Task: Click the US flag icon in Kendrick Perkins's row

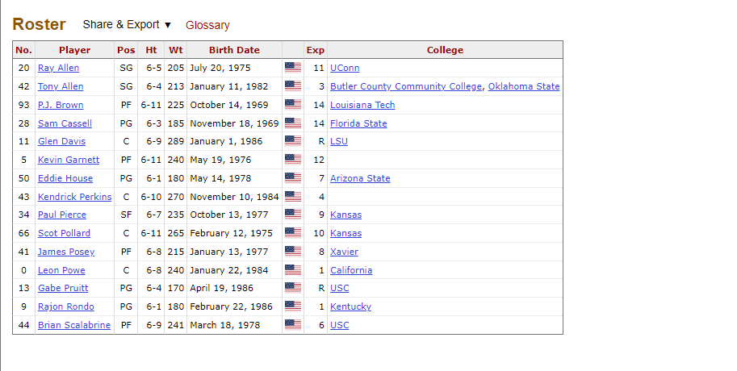Action: (x=293, y=196)
